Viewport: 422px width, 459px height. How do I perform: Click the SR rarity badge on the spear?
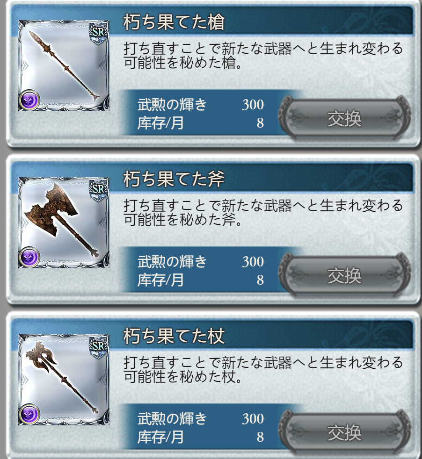[98, 33]
